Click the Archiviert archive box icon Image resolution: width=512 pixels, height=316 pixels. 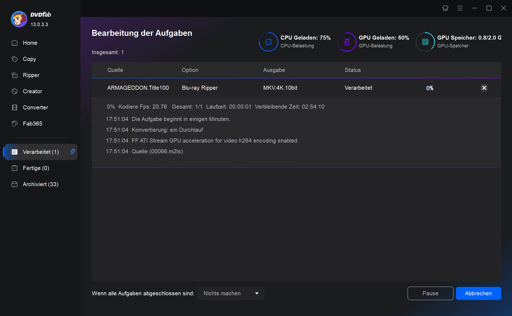15,184
